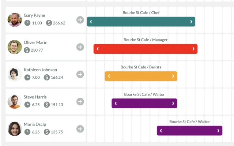Click right handle of teal Chef shift
This screenshot has width=234, height=146.
191,22
